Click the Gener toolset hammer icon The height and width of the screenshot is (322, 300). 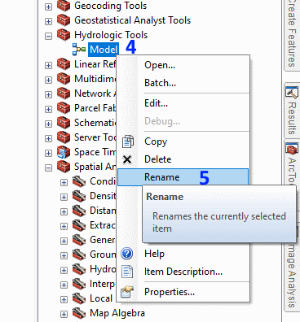tap(79, 240)
